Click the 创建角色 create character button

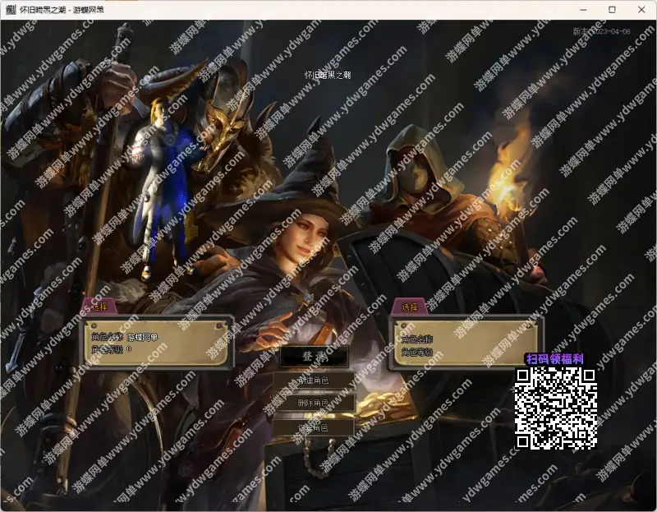point(314,381)
